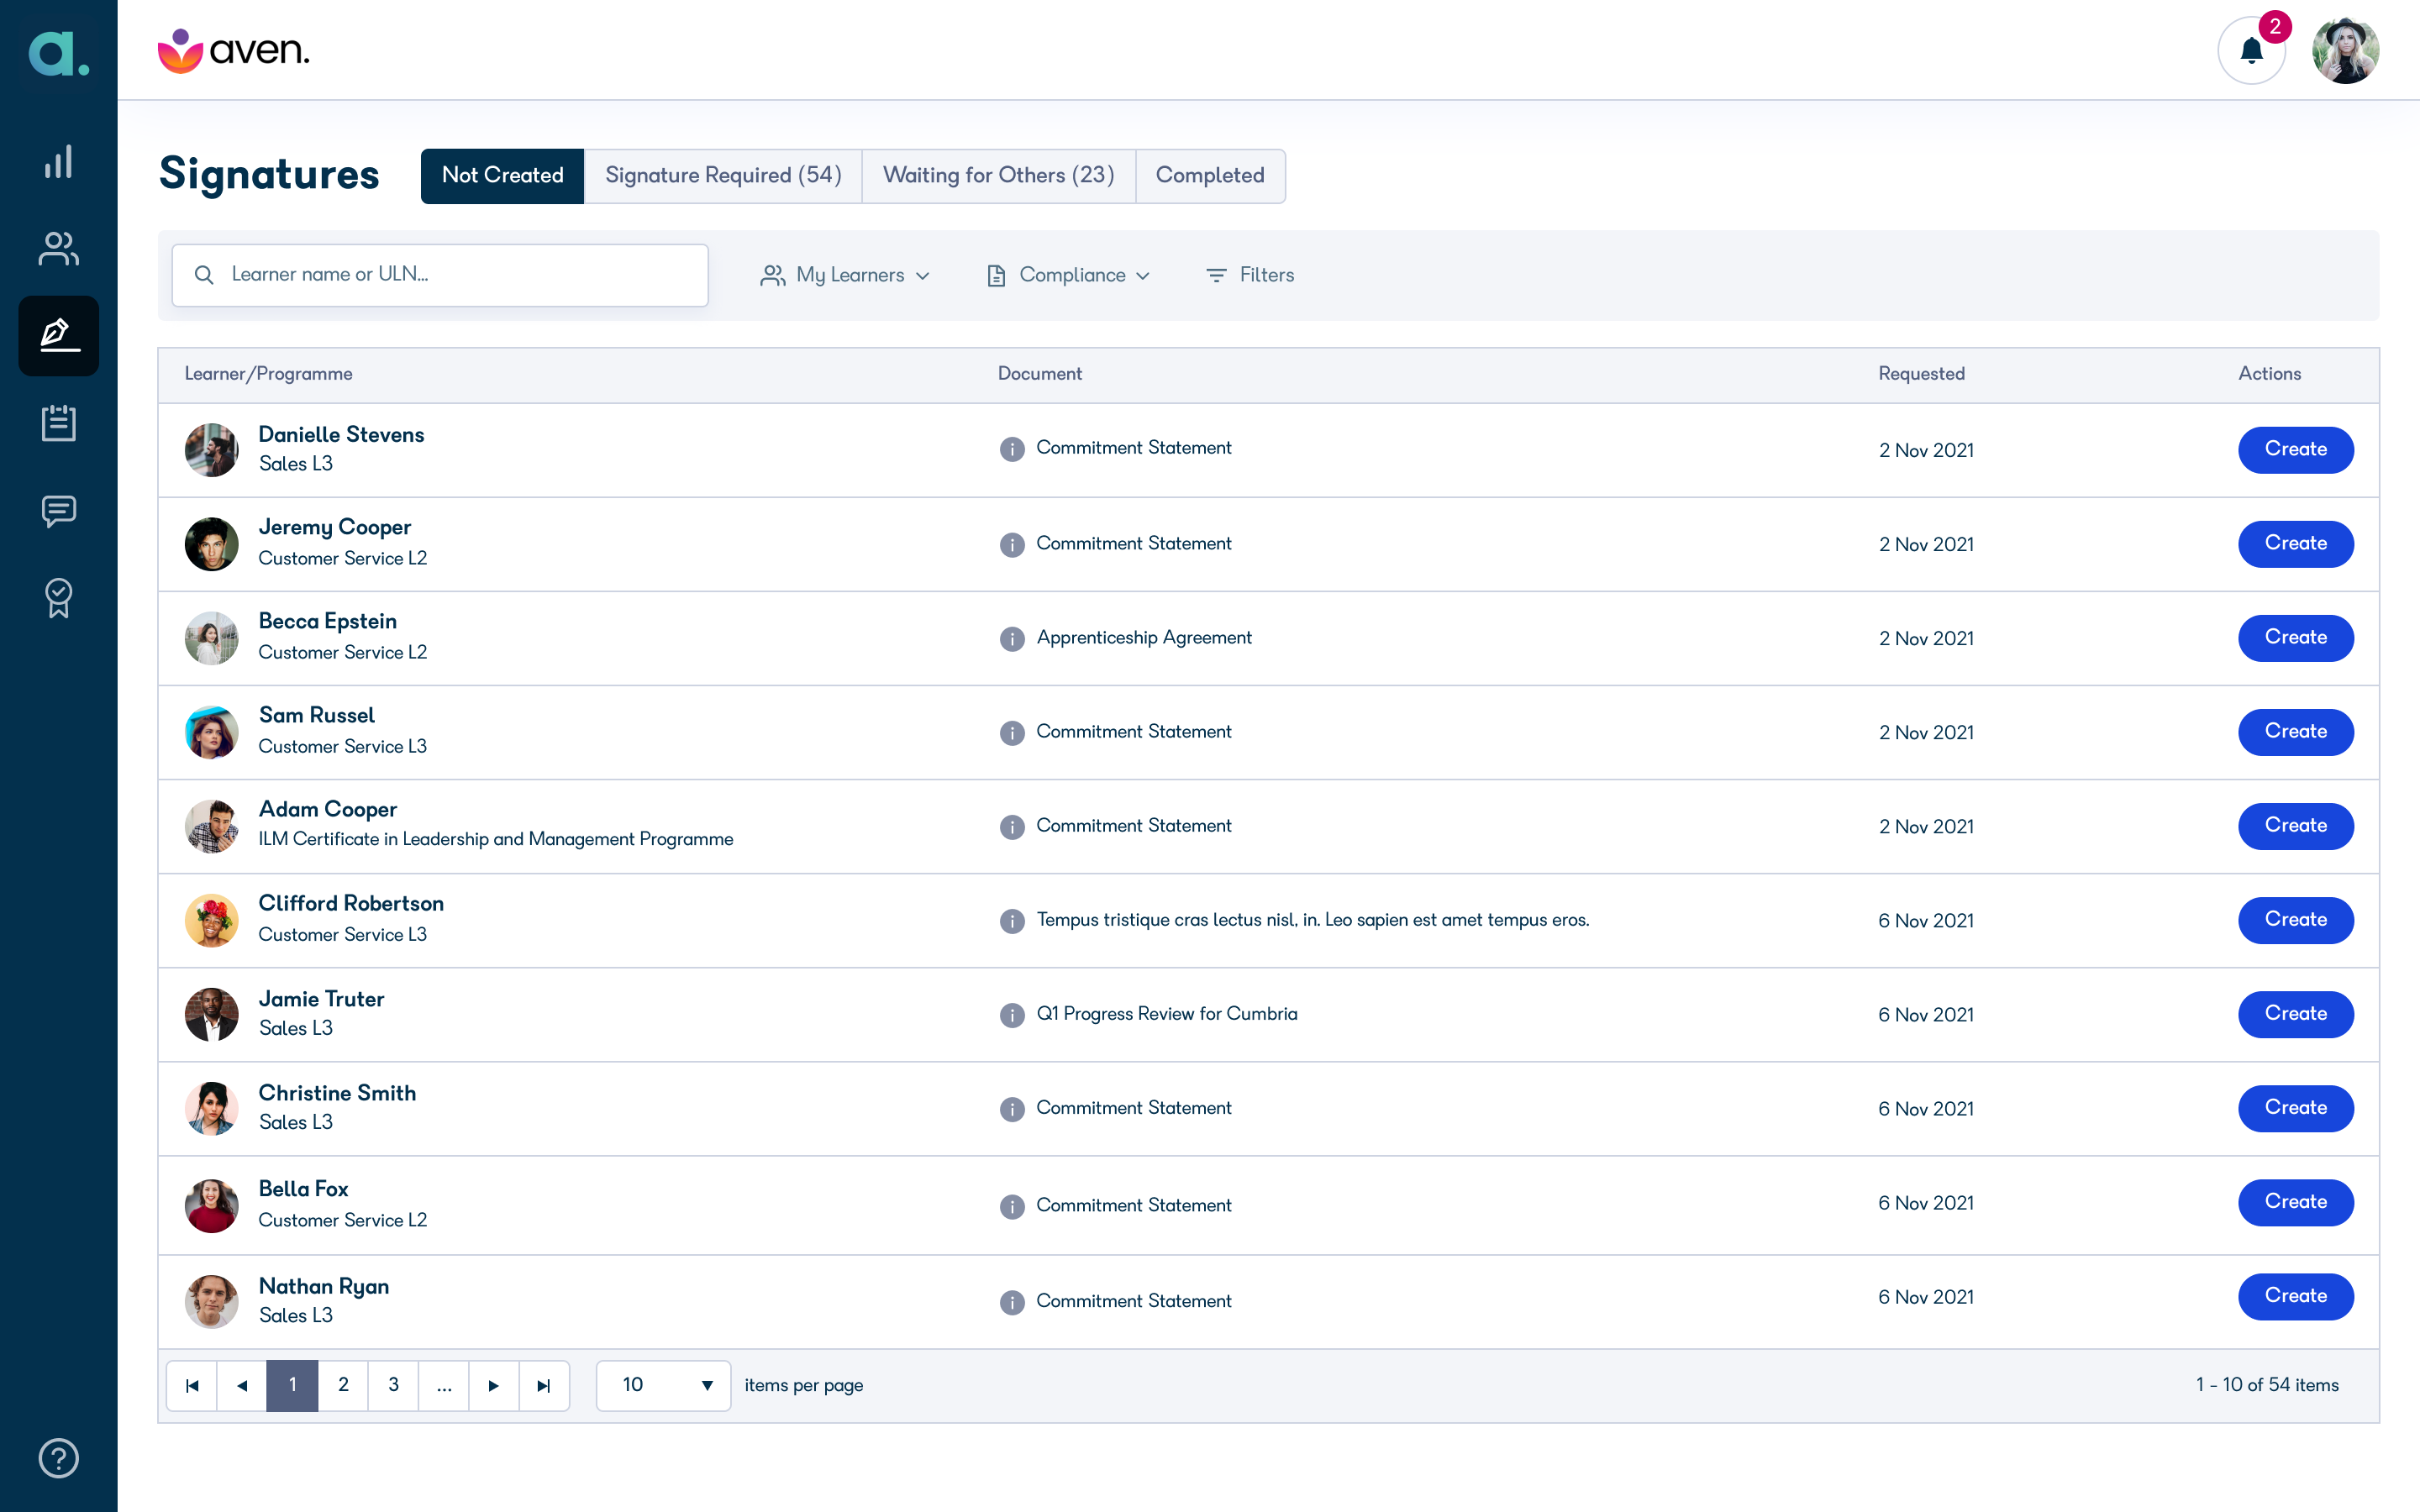Select the signatures pen sidebar icon

click(x=58, y=335)
